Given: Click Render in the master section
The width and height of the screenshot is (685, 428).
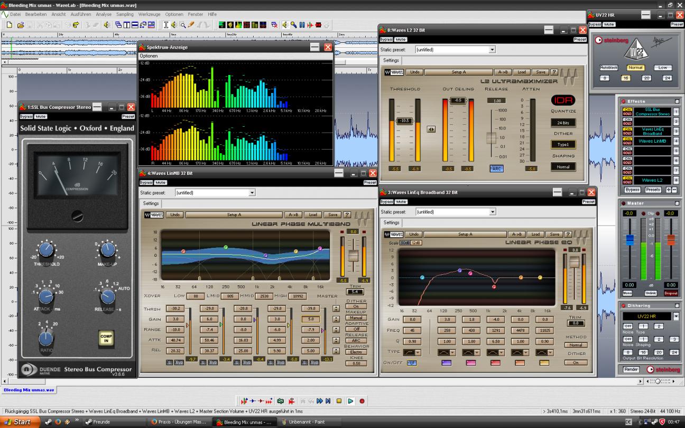Looking at the screenshot, I should pos(632,369).
